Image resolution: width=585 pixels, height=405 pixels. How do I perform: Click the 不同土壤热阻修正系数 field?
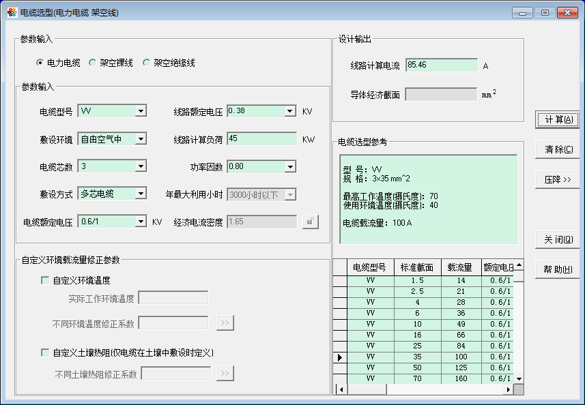tap(175, 374)
